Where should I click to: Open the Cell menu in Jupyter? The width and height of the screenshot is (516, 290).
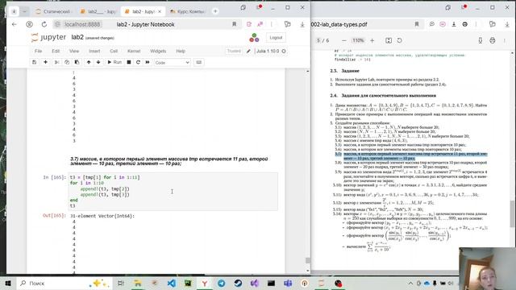pos(114,51)
